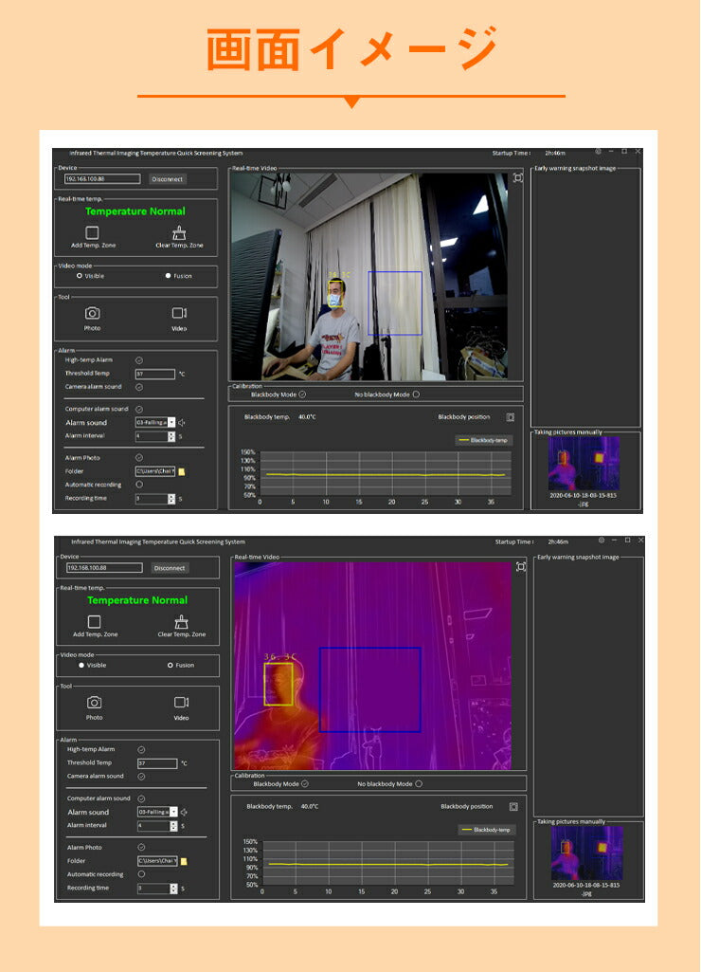Browse folder with yellow folder icon, thermal-view window
The height and width of the screenshot is (972, 701).
click(185, 861)
